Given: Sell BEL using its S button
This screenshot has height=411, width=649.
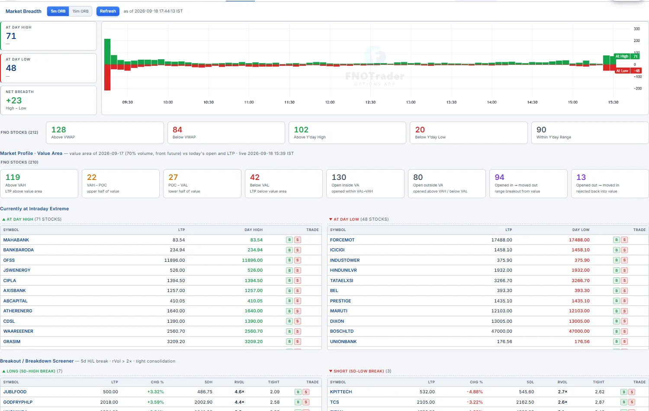Looking at the screenshot, I should click(x=624, y=291).
